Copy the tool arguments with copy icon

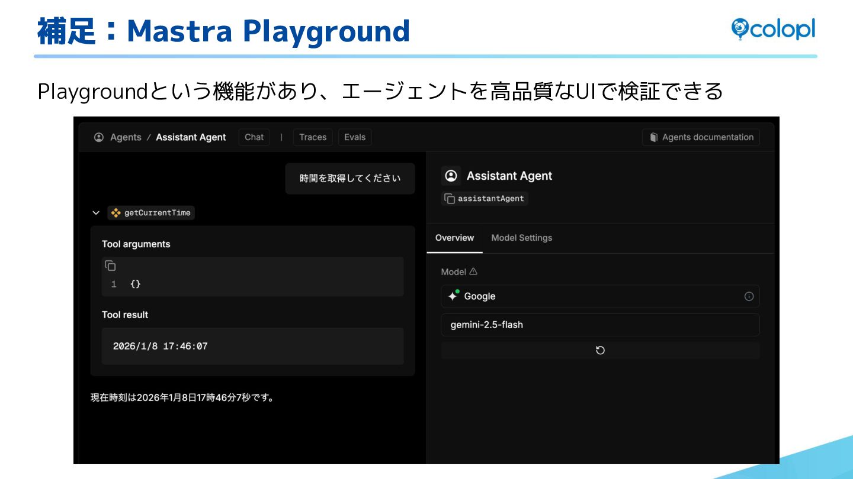(x=110, y=266)
